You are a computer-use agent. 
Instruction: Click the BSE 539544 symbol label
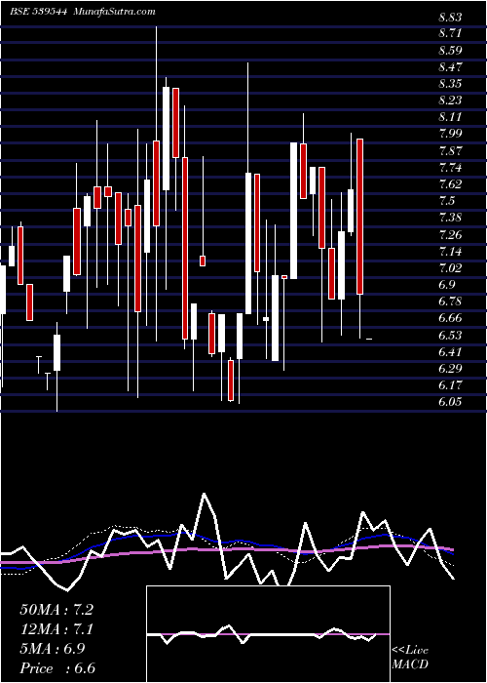(38, 12)
